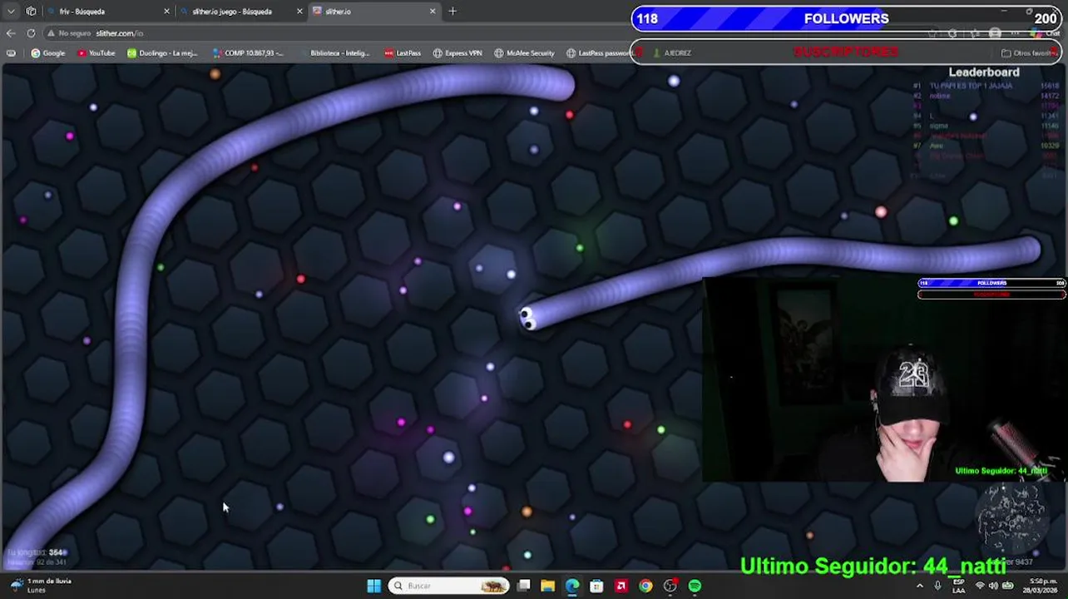Open the YouTube bookmark
The height and width of the screenshot is (599, 1068).
(96, 53)
